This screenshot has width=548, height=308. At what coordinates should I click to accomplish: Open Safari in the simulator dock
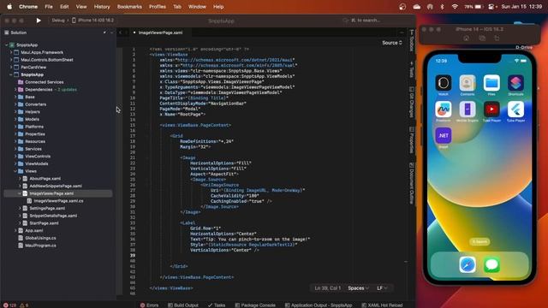[468, 265]
